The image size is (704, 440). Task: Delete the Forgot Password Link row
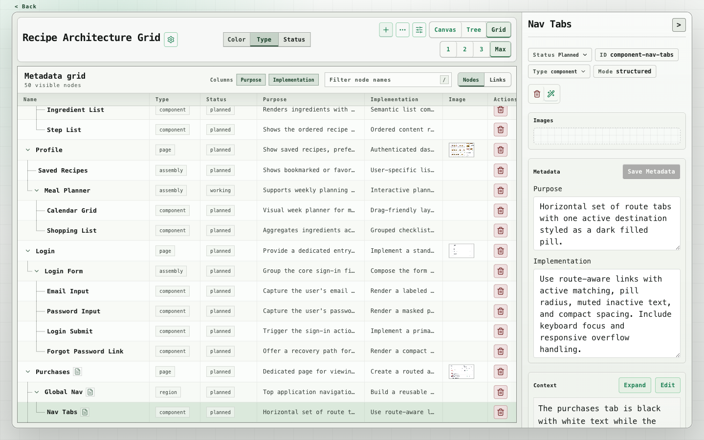tap(501, 352)
